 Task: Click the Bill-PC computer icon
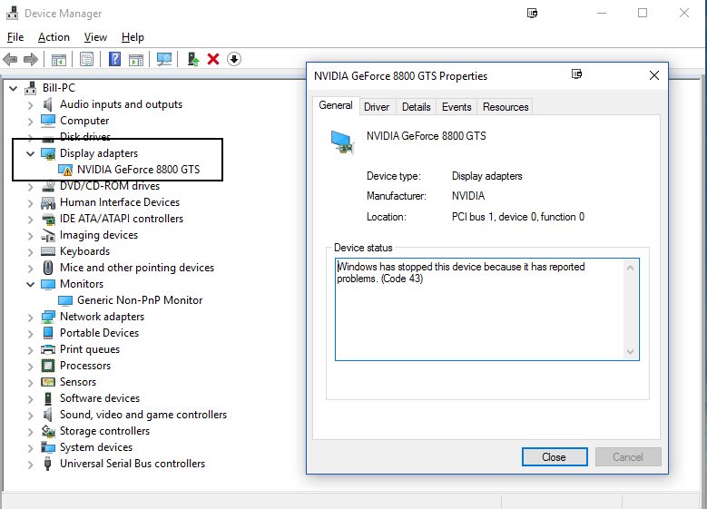30,88
